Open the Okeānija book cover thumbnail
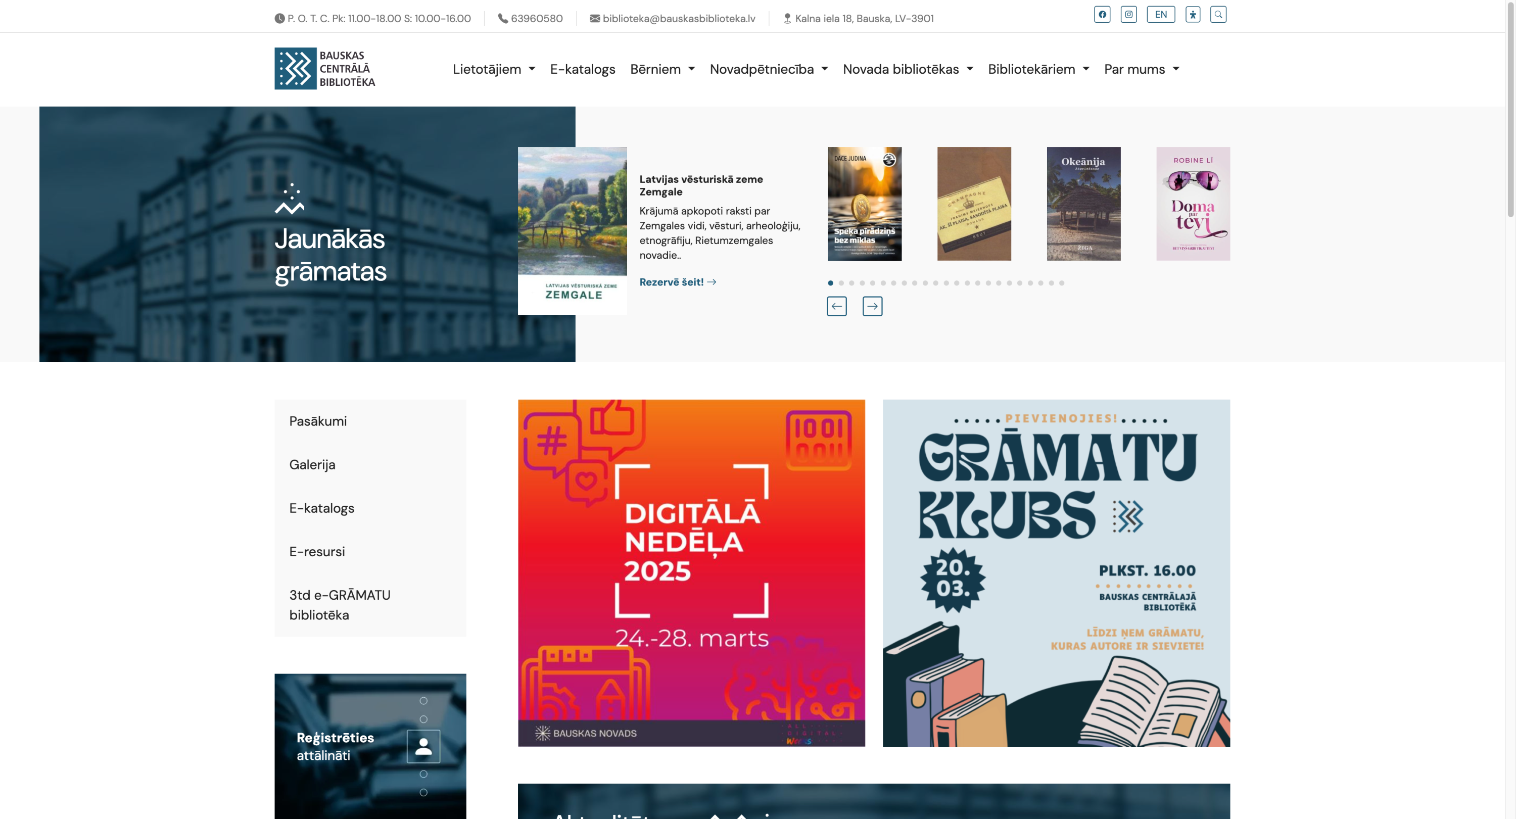Image resolution: width=1516 pixels, height=819 pixels. point(1083,204)
